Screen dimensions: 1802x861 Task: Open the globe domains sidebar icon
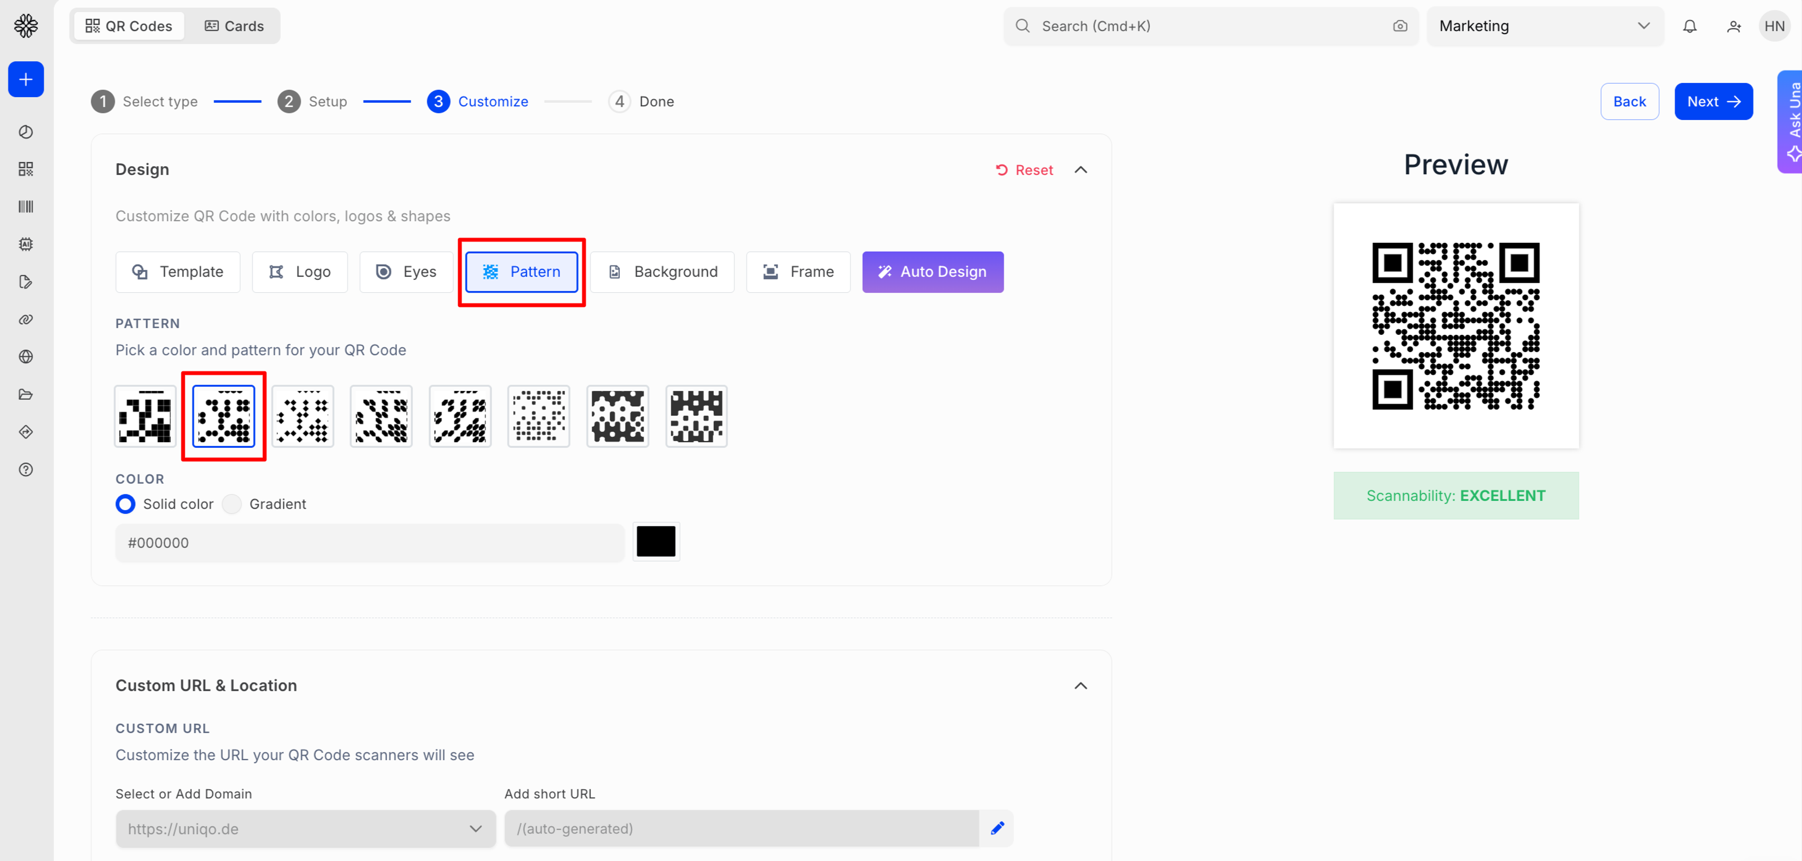26,356
